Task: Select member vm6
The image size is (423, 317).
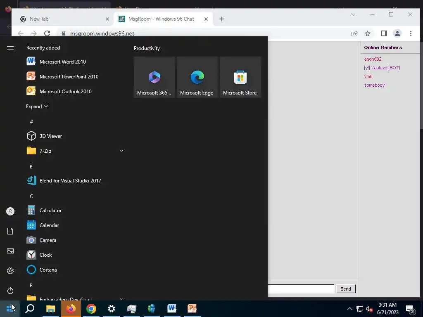Action: 368,76
